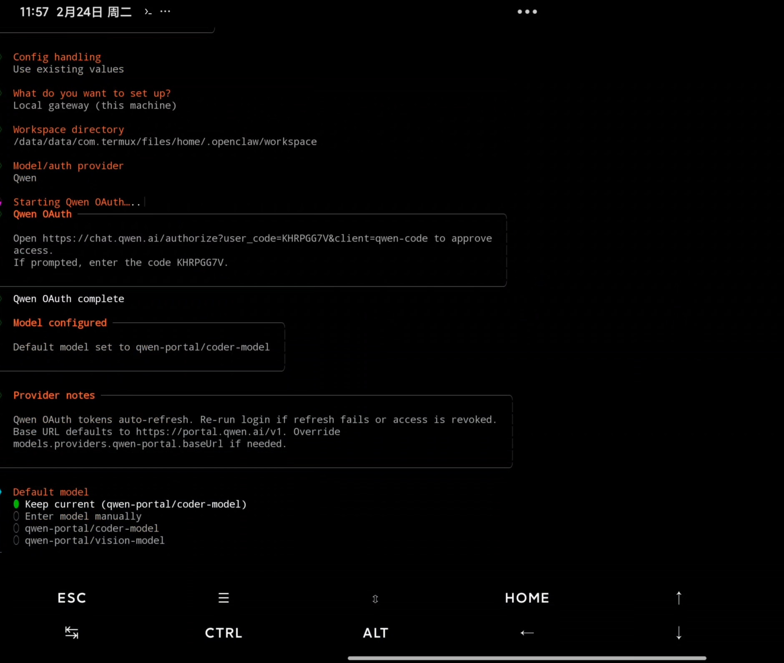Viewport: 784px width, 663px height.
Task: Open the chat.qwen.ai authorize URL
Action: coord(235,238)
